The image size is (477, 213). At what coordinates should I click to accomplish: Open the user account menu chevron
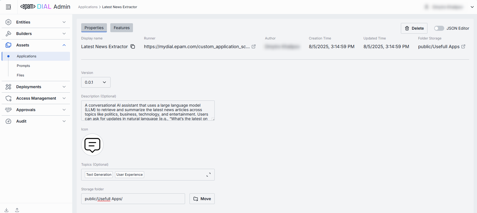click(x=472, y=7)
